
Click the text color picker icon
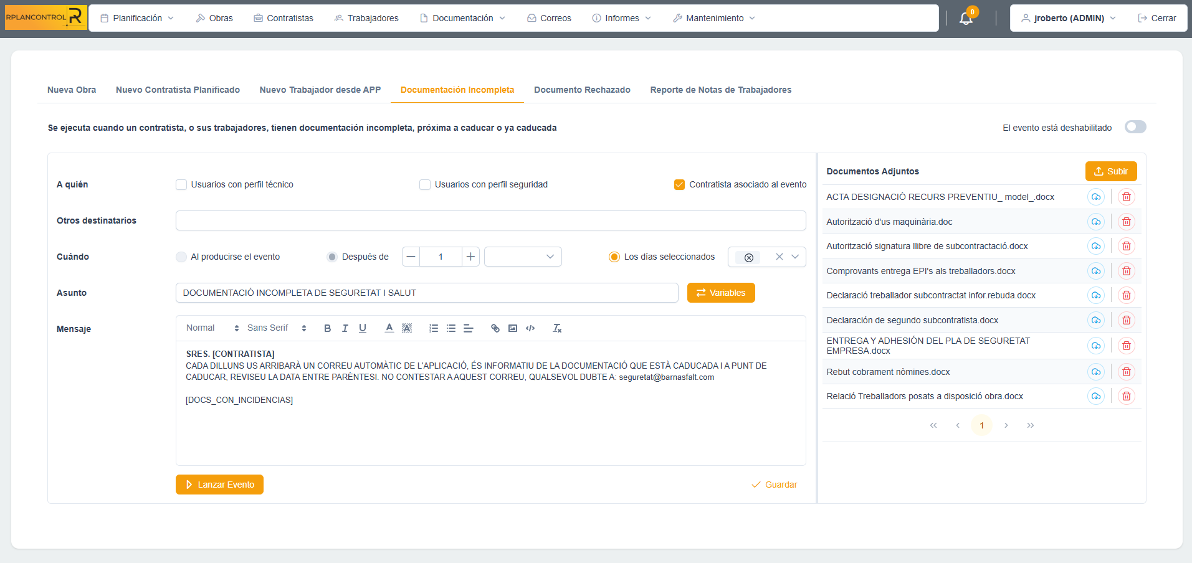(x=389, y=328)
